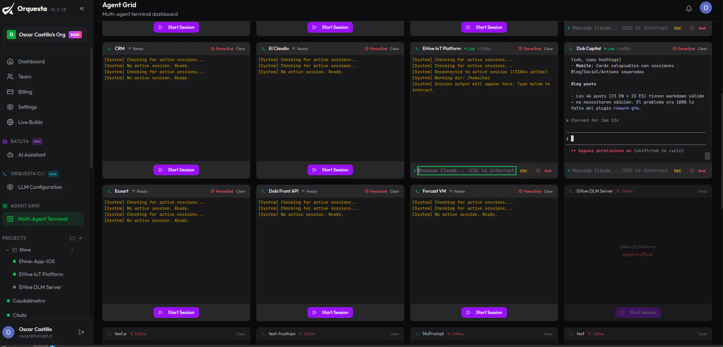The image size is (723, 347).
Task: Start Session in the Forcast VM terminal
Action: tap(484, 312)
